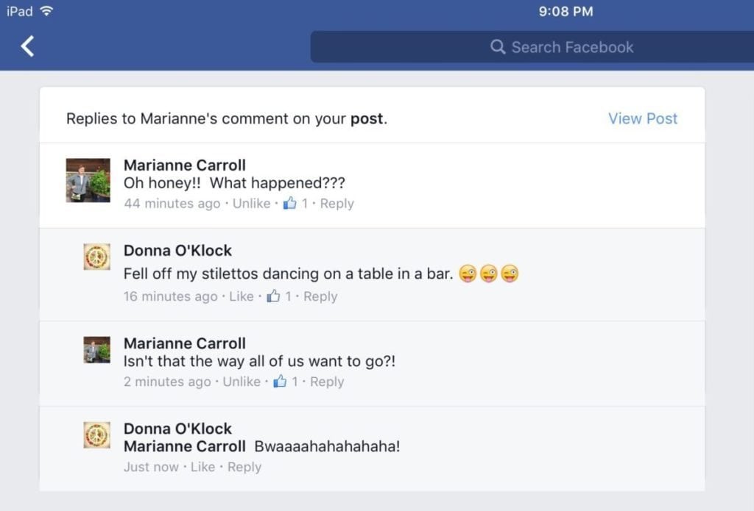Open Donna O'Klock's avatar beside the stilettos reply
754x511 pixels.
(96, 257)
